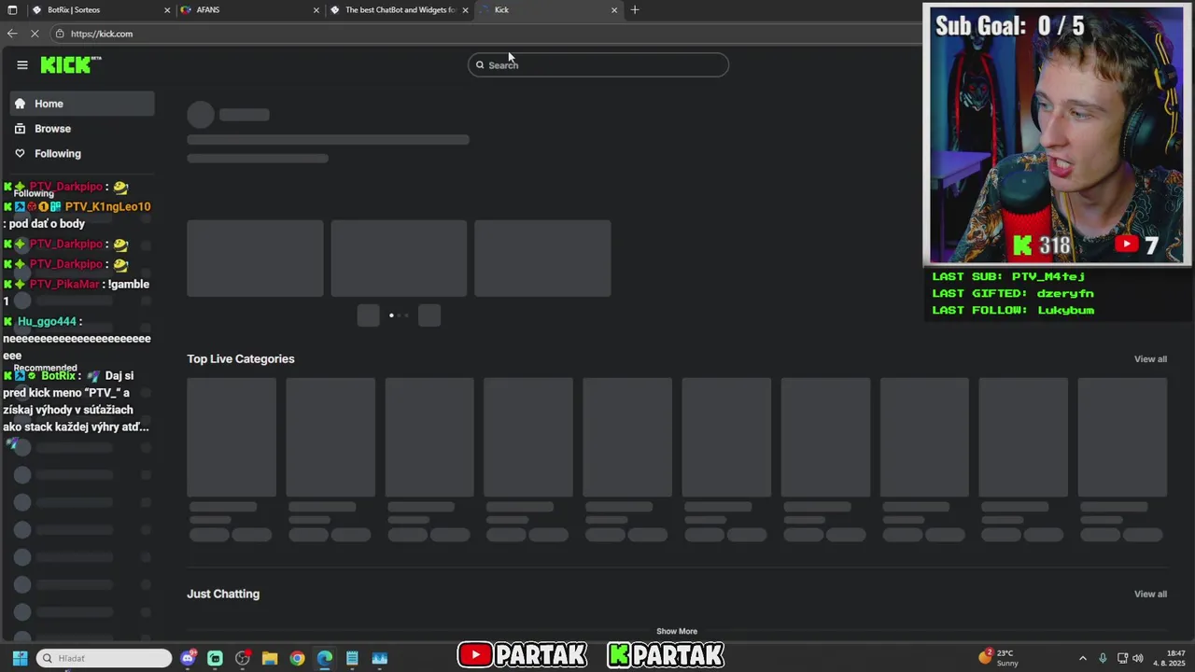This screenshot has height=672, width=1195.
Task: Go to Home in Kick sidebar
Action: point(82,104)
